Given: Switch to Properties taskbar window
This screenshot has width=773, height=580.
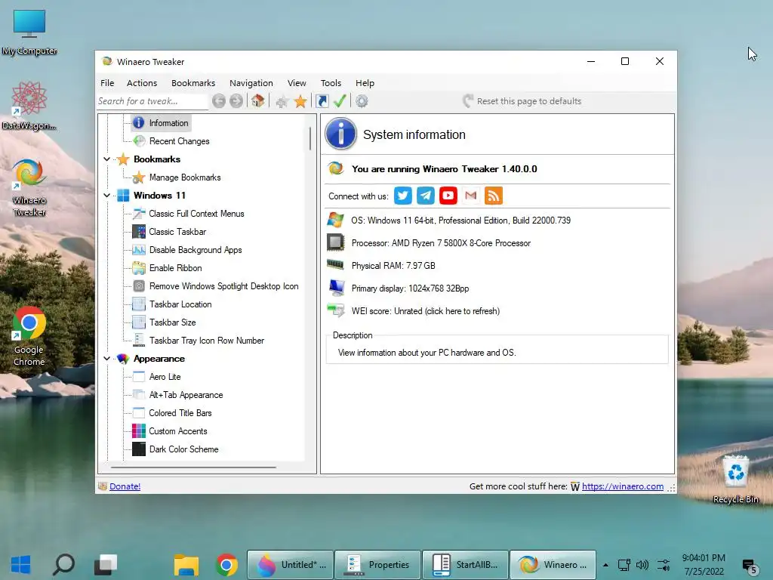Looking at the screenshot, I should click(377, 565).
